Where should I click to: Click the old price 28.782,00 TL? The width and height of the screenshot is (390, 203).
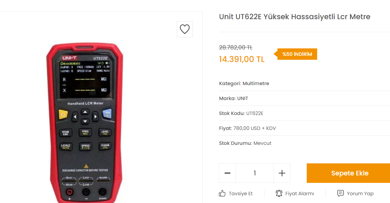pyautogui.click(x=235, y=47)
